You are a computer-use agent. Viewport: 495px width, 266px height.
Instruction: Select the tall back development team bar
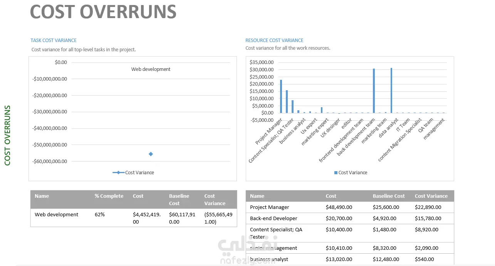(374, 91)
